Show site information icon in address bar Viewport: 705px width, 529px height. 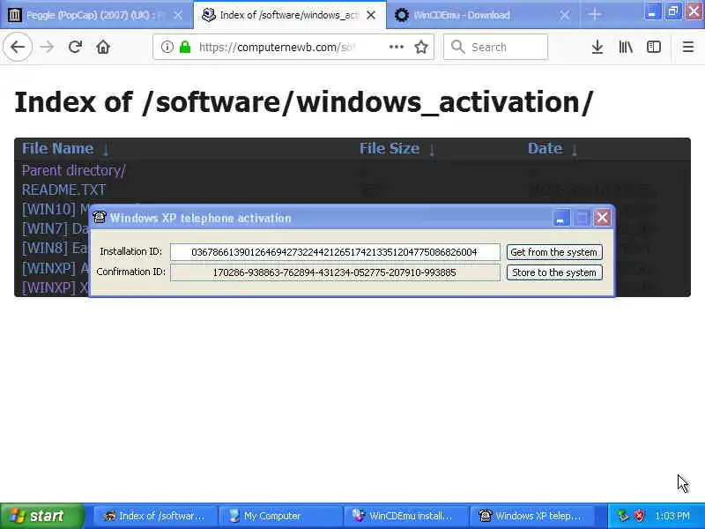coord(167,47)
